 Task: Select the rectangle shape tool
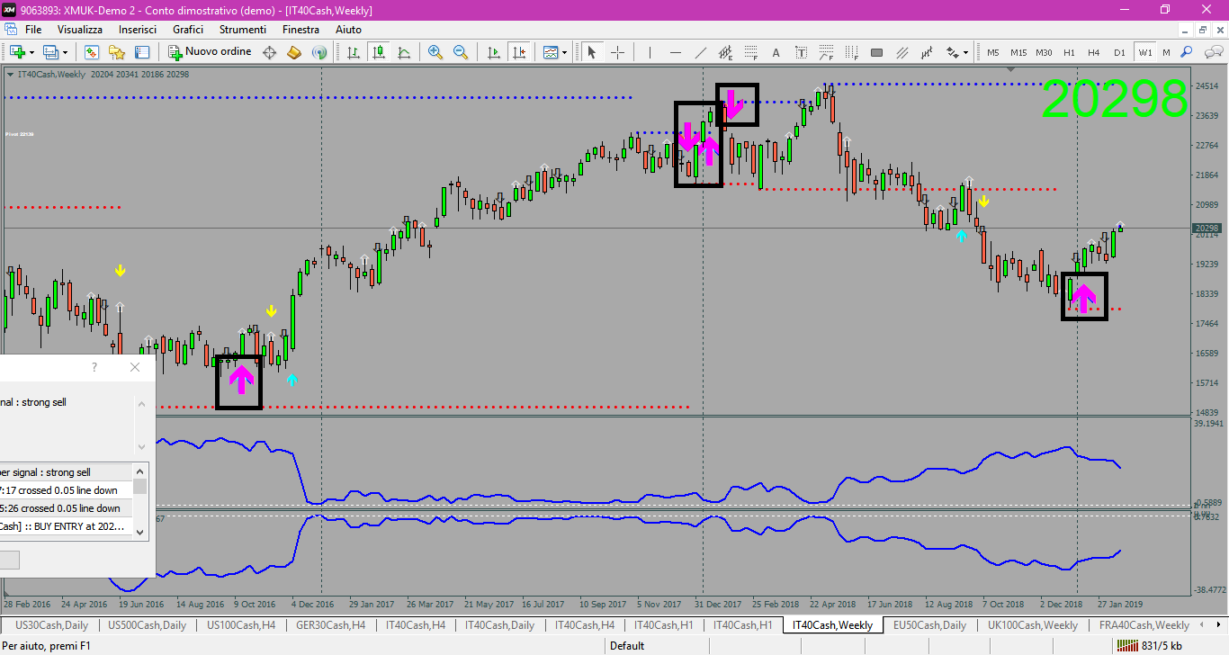click(876, 52)
